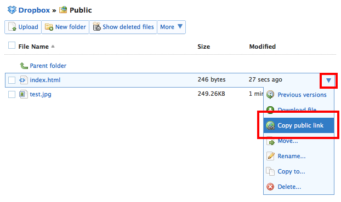Click the Modified column header
Viewport: 341px width, 202px height.
click(263, 47)
